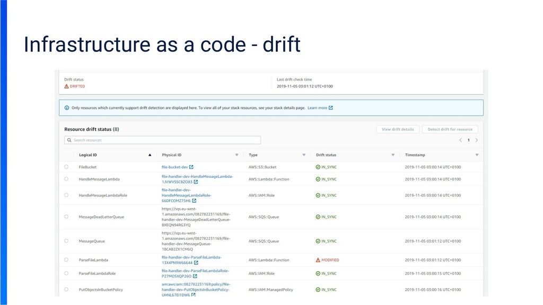Viewport: 543px width, 305px height.
Task: Open file-handler-dev-ParseFileLambda link
Action: (191, 259)
